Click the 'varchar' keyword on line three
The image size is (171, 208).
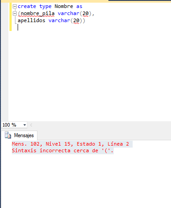(x=59, y=20)
